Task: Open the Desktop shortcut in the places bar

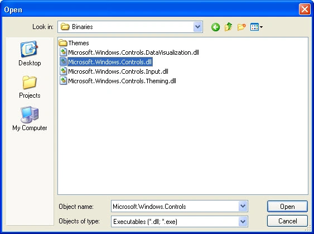Action: pos(30,54)
